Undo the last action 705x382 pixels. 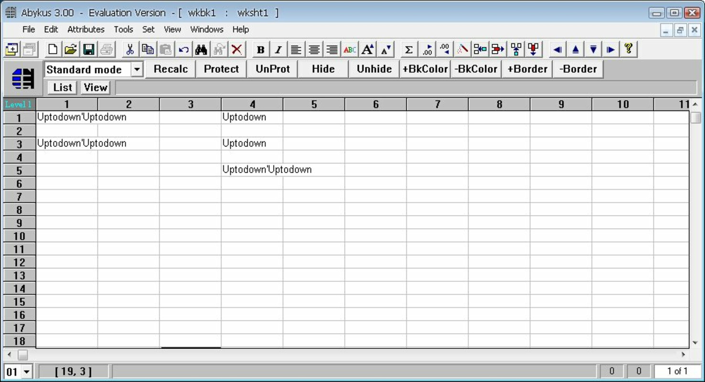183,49
